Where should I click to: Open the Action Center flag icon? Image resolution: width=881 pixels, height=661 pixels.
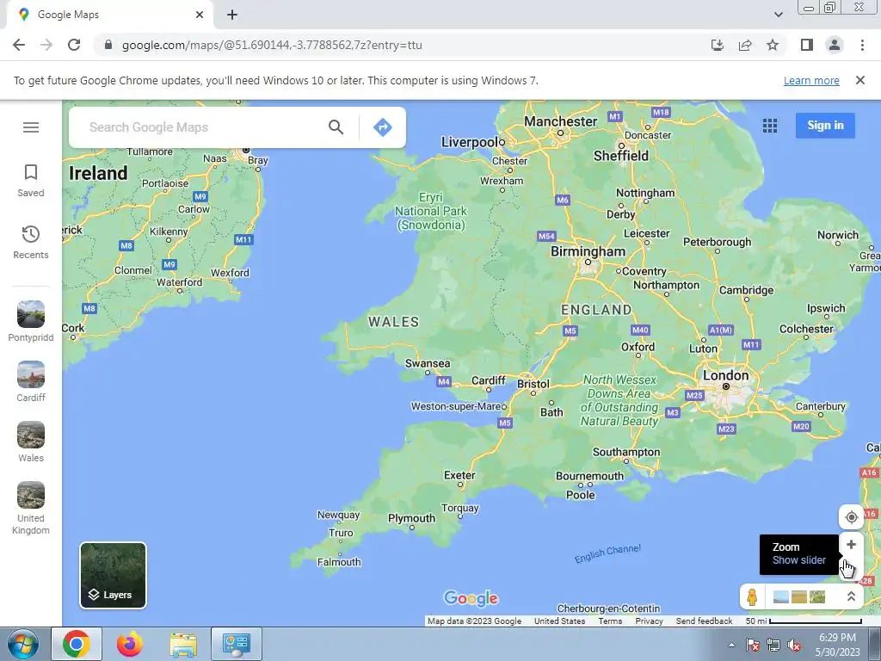coord(752,645)
